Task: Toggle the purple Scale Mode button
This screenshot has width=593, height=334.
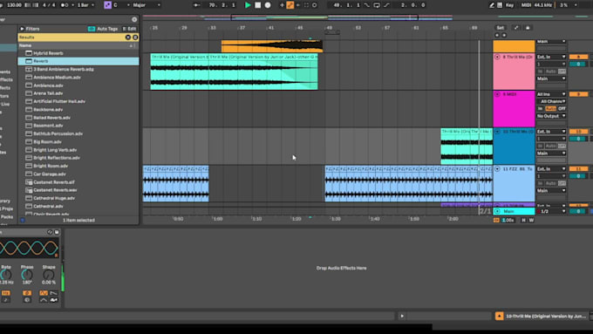Action: coord(107,5)
